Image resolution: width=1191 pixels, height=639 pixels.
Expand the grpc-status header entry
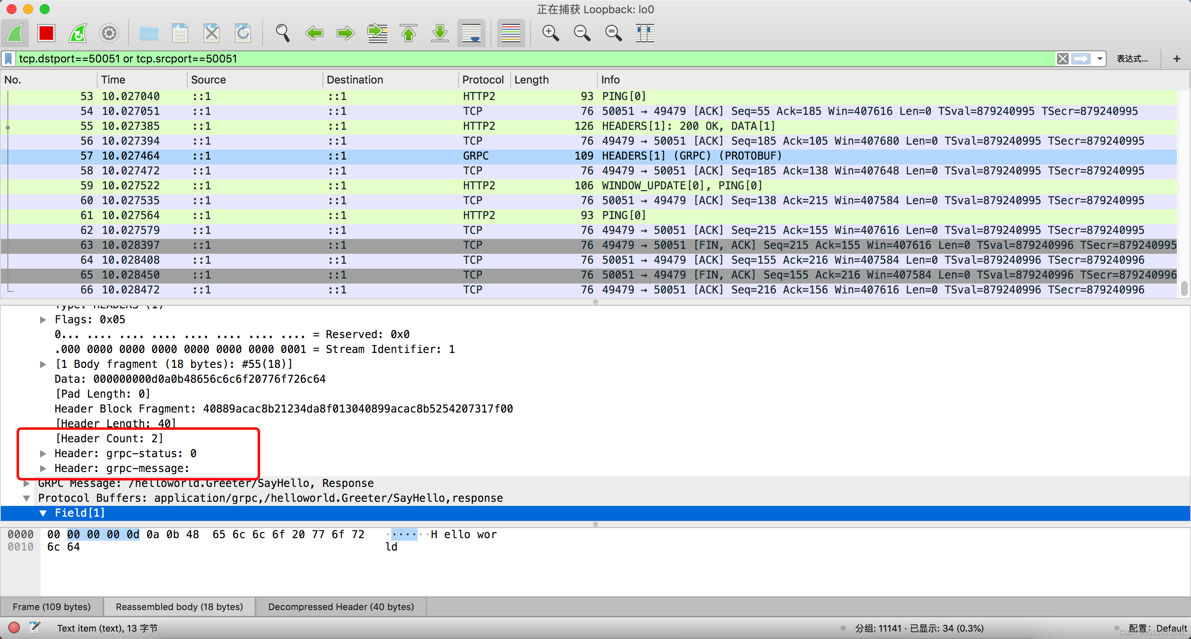pyautogui.click(x=43, y=454)
